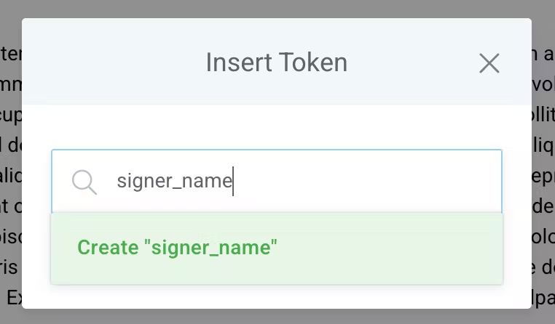Viewport: 555px width, 324px height.
Task: Click the word "Create" in the green suggestion
Action: pos(108,248)
